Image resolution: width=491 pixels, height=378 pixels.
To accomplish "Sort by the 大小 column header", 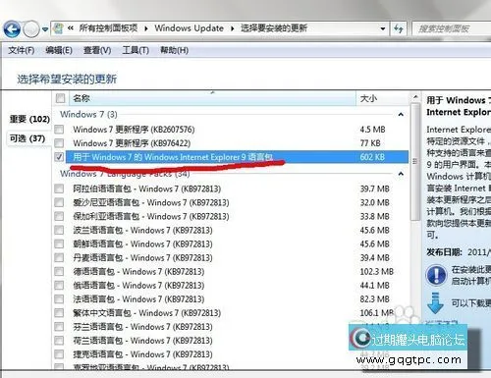I will click(382, 98).
